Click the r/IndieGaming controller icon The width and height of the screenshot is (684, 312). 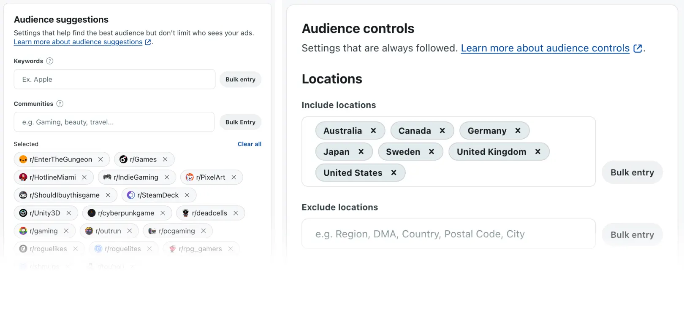(x=107, y=177)
